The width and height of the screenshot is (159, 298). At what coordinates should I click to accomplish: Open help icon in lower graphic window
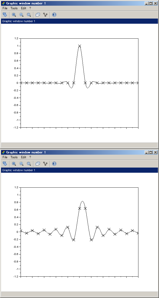(54, 164)
